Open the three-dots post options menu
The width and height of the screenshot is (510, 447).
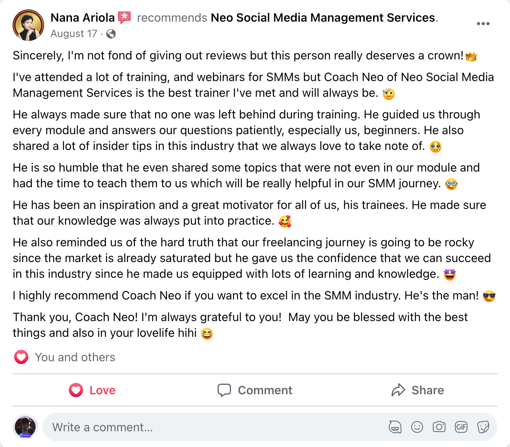tap(483, 24)
